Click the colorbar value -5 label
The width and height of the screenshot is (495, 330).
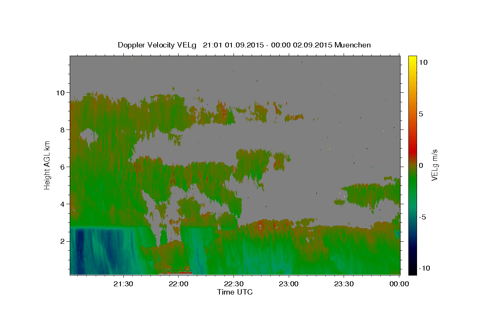422,217
